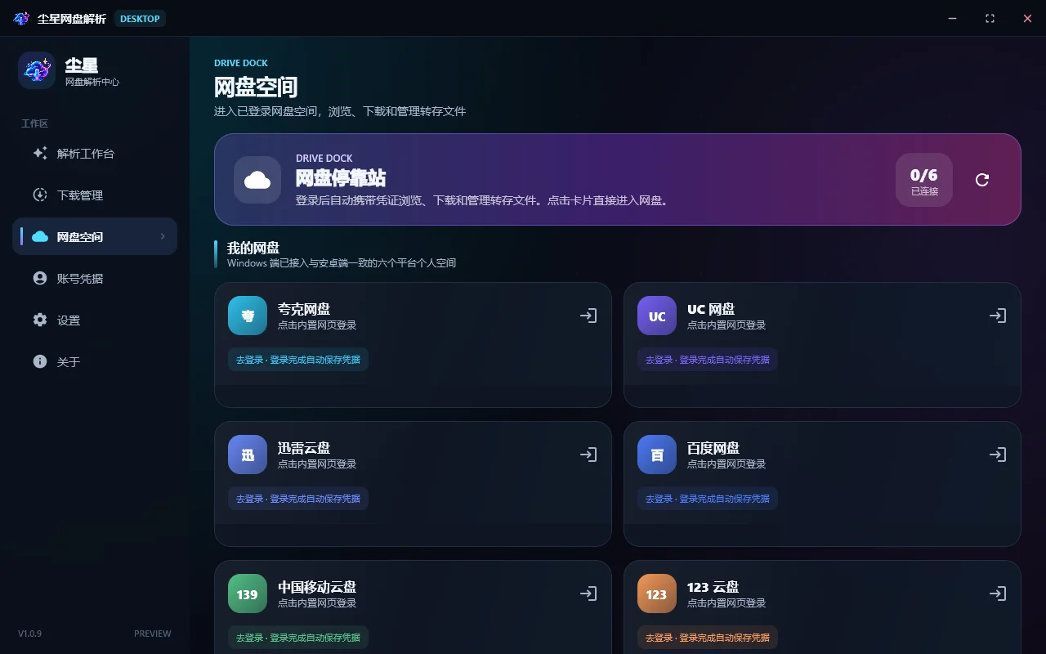Screen dimensions: 1046x654
Task: Click the 夸克网盘 logo icon
Action: [x=248, y=316]
